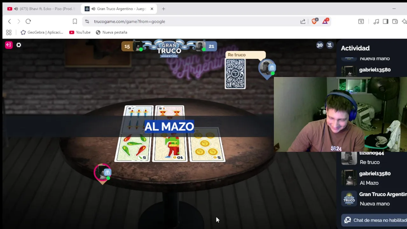The width and height of the screenshot is (407, 229).
Task: Close the Gran Truco Argentino tab
Action: pos(152,9)
